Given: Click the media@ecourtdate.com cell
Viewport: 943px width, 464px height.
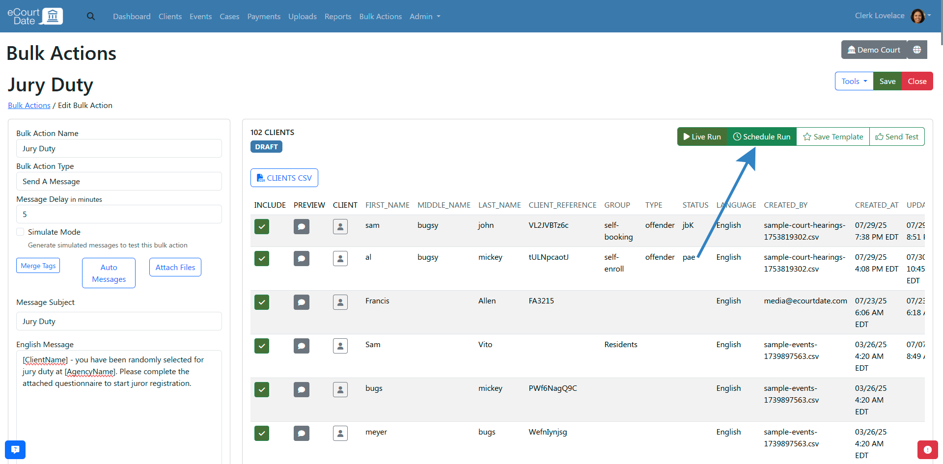Looking at the screenshot, I should click(x=805, y=300).
